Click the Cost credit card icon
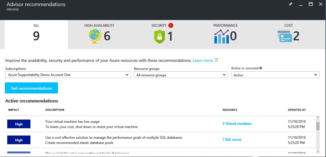Viewport: 326px width, 157px height. pyautogui.click(x=284, y=36)
